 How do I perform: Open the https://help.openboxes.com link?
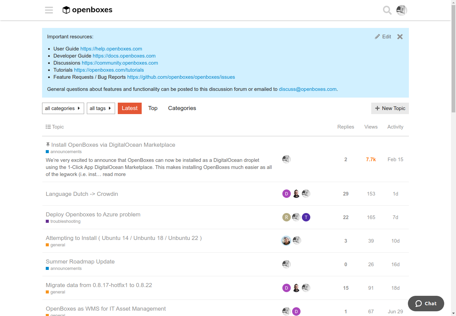click(111, 49)
